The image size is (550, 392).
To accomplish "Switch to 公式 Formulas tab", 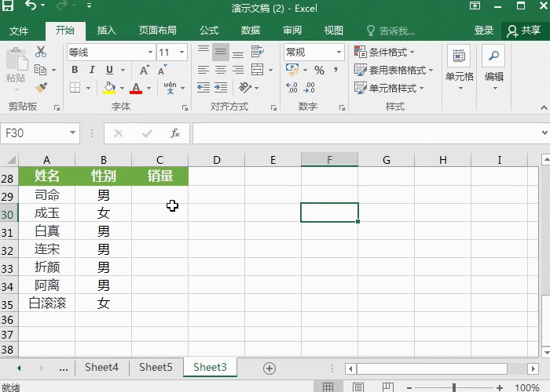I will 209,31.
